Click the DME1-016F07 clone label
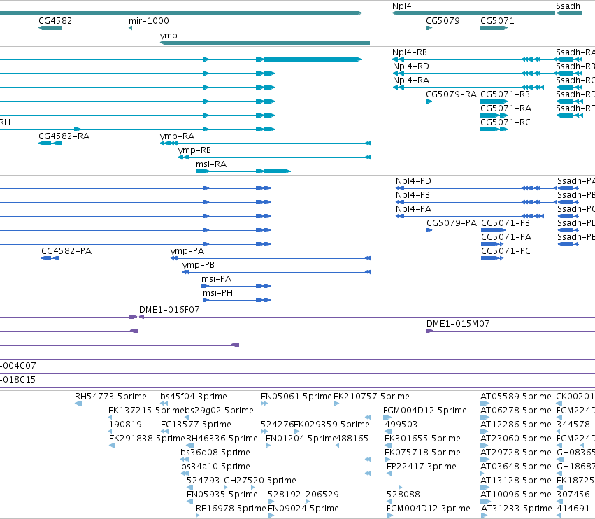This screenshot has width=595, height=519. 169,310
